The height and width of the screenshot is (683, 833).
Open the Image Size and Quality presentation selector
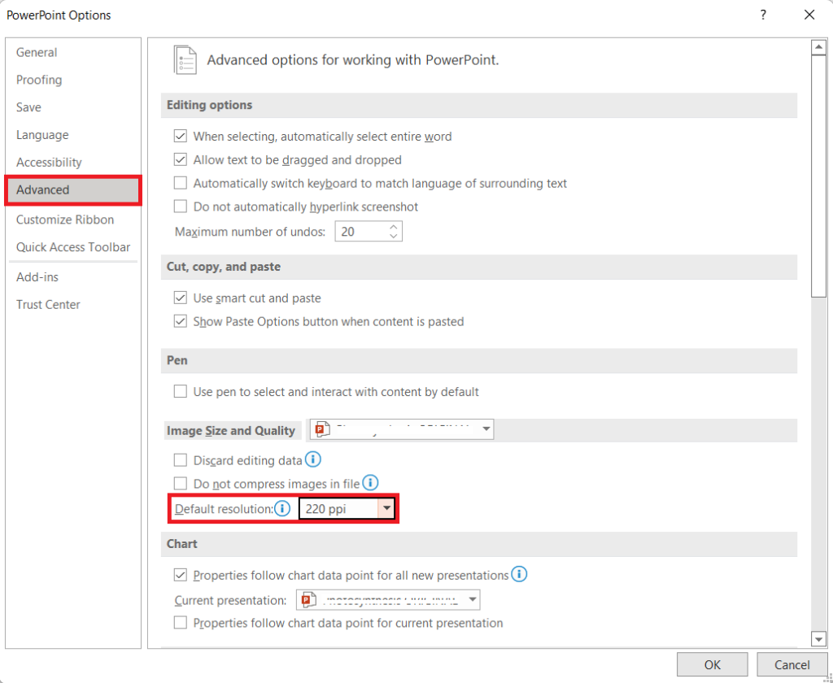tap(487, 429)
